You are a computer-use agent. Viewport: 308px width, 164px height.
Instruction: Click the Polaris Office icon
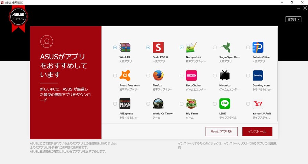click(x=258, y=47)
